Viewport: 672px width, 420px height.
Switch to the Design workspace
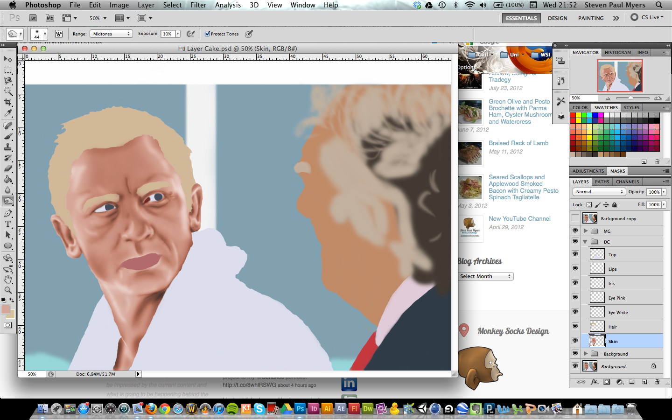(x=558, y=18)
